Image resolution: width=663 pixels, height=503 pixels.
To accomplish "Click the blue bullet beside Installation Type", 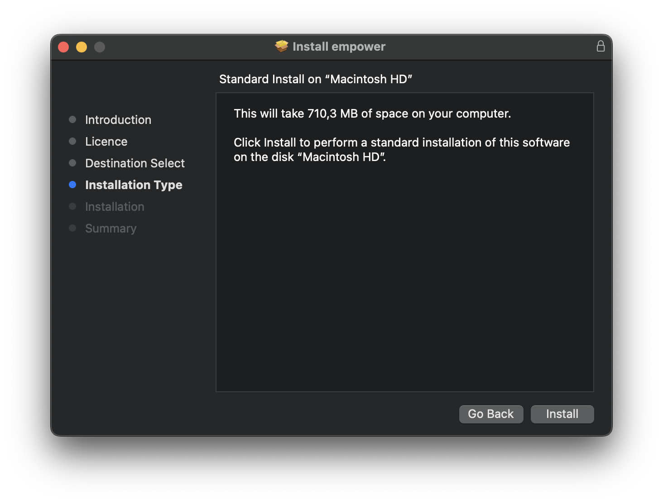I will 72,185.
